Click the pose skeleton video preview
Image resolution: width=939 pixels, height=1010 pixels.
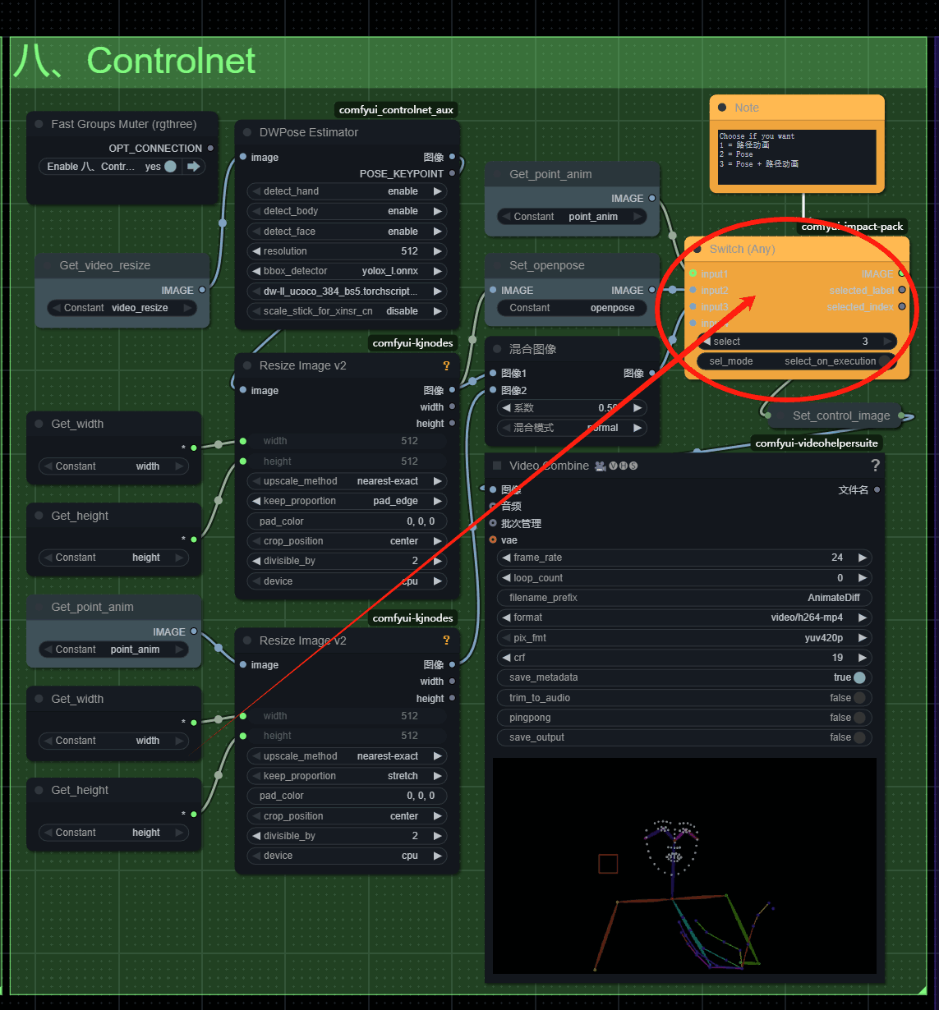(x=684, y=866)
